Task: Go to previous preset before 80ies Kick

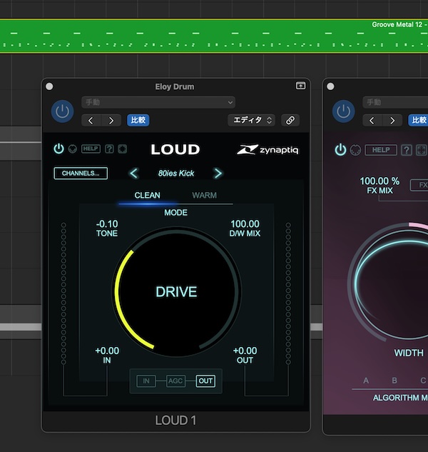Action: 134,174
